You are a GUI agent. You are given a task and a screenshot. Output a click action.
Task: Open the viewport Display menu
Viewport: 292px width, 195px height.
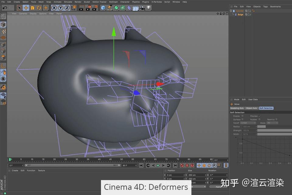(x=33, y=14)
